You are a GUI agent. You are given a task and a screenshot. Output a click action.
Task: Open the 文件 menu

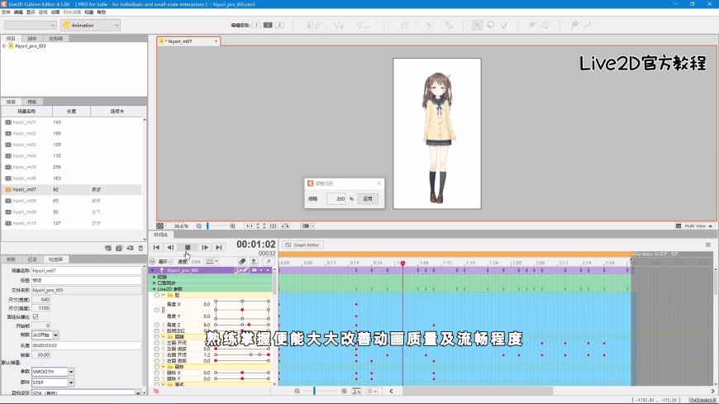point(6,12)
